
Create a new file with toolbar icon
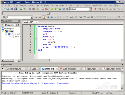tap(4, 9)
